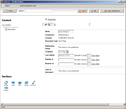Click the Help button
Viewport: 126px width, 109px height.
coord(93,11)
